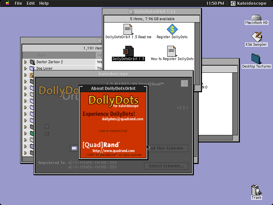Expand the Doctor Zarkov folder triangle
This screenshot has width=273, height=205.
tap(26, 62)
